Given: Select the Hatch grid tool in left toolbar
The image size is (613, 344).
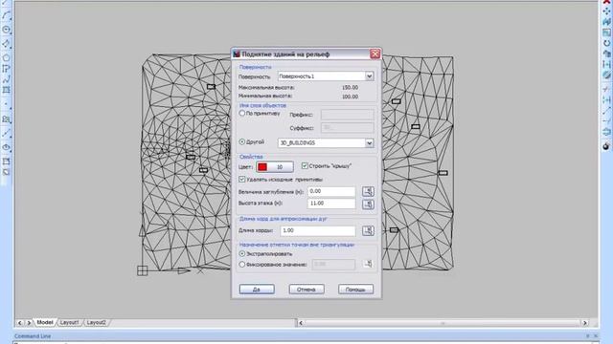Looking at the screenshot, I should click(x=6, y=90).
